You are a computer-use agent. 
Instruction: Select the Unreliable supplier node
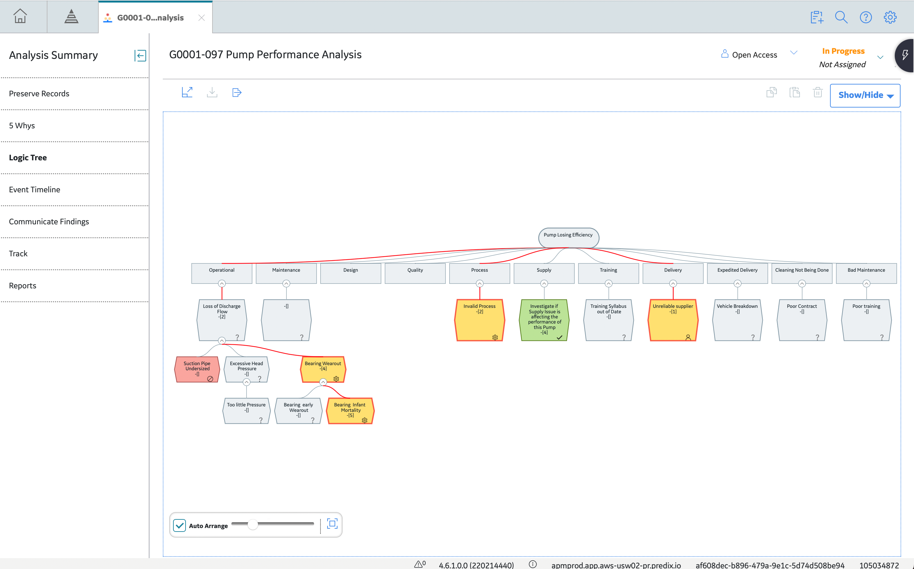click(x=673, y=320)
